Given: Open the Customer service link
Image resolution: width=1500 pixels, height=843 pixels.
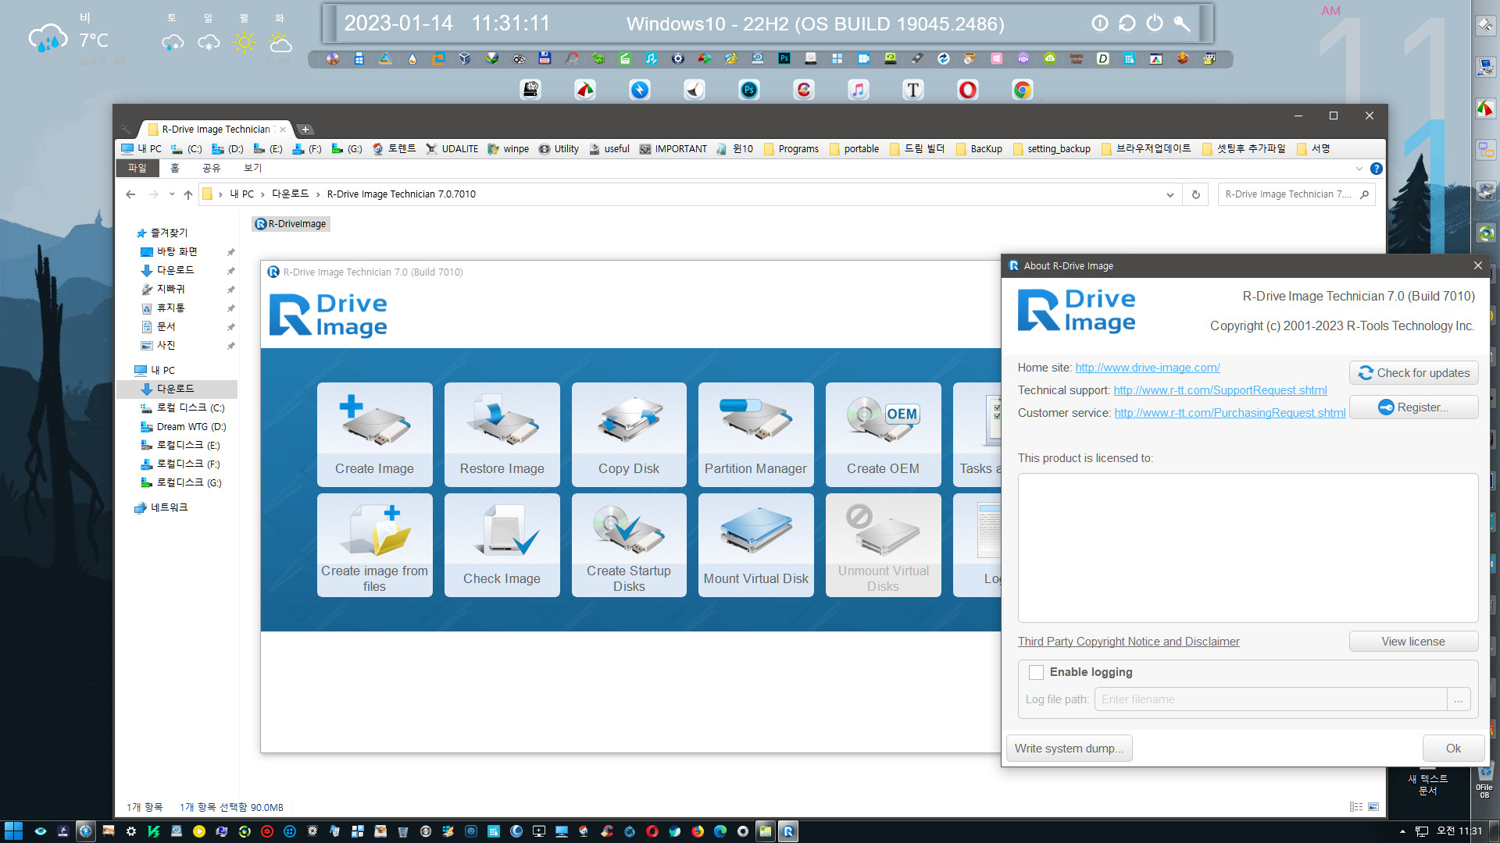Looking at the screenshot, I should coord(1230,413).
